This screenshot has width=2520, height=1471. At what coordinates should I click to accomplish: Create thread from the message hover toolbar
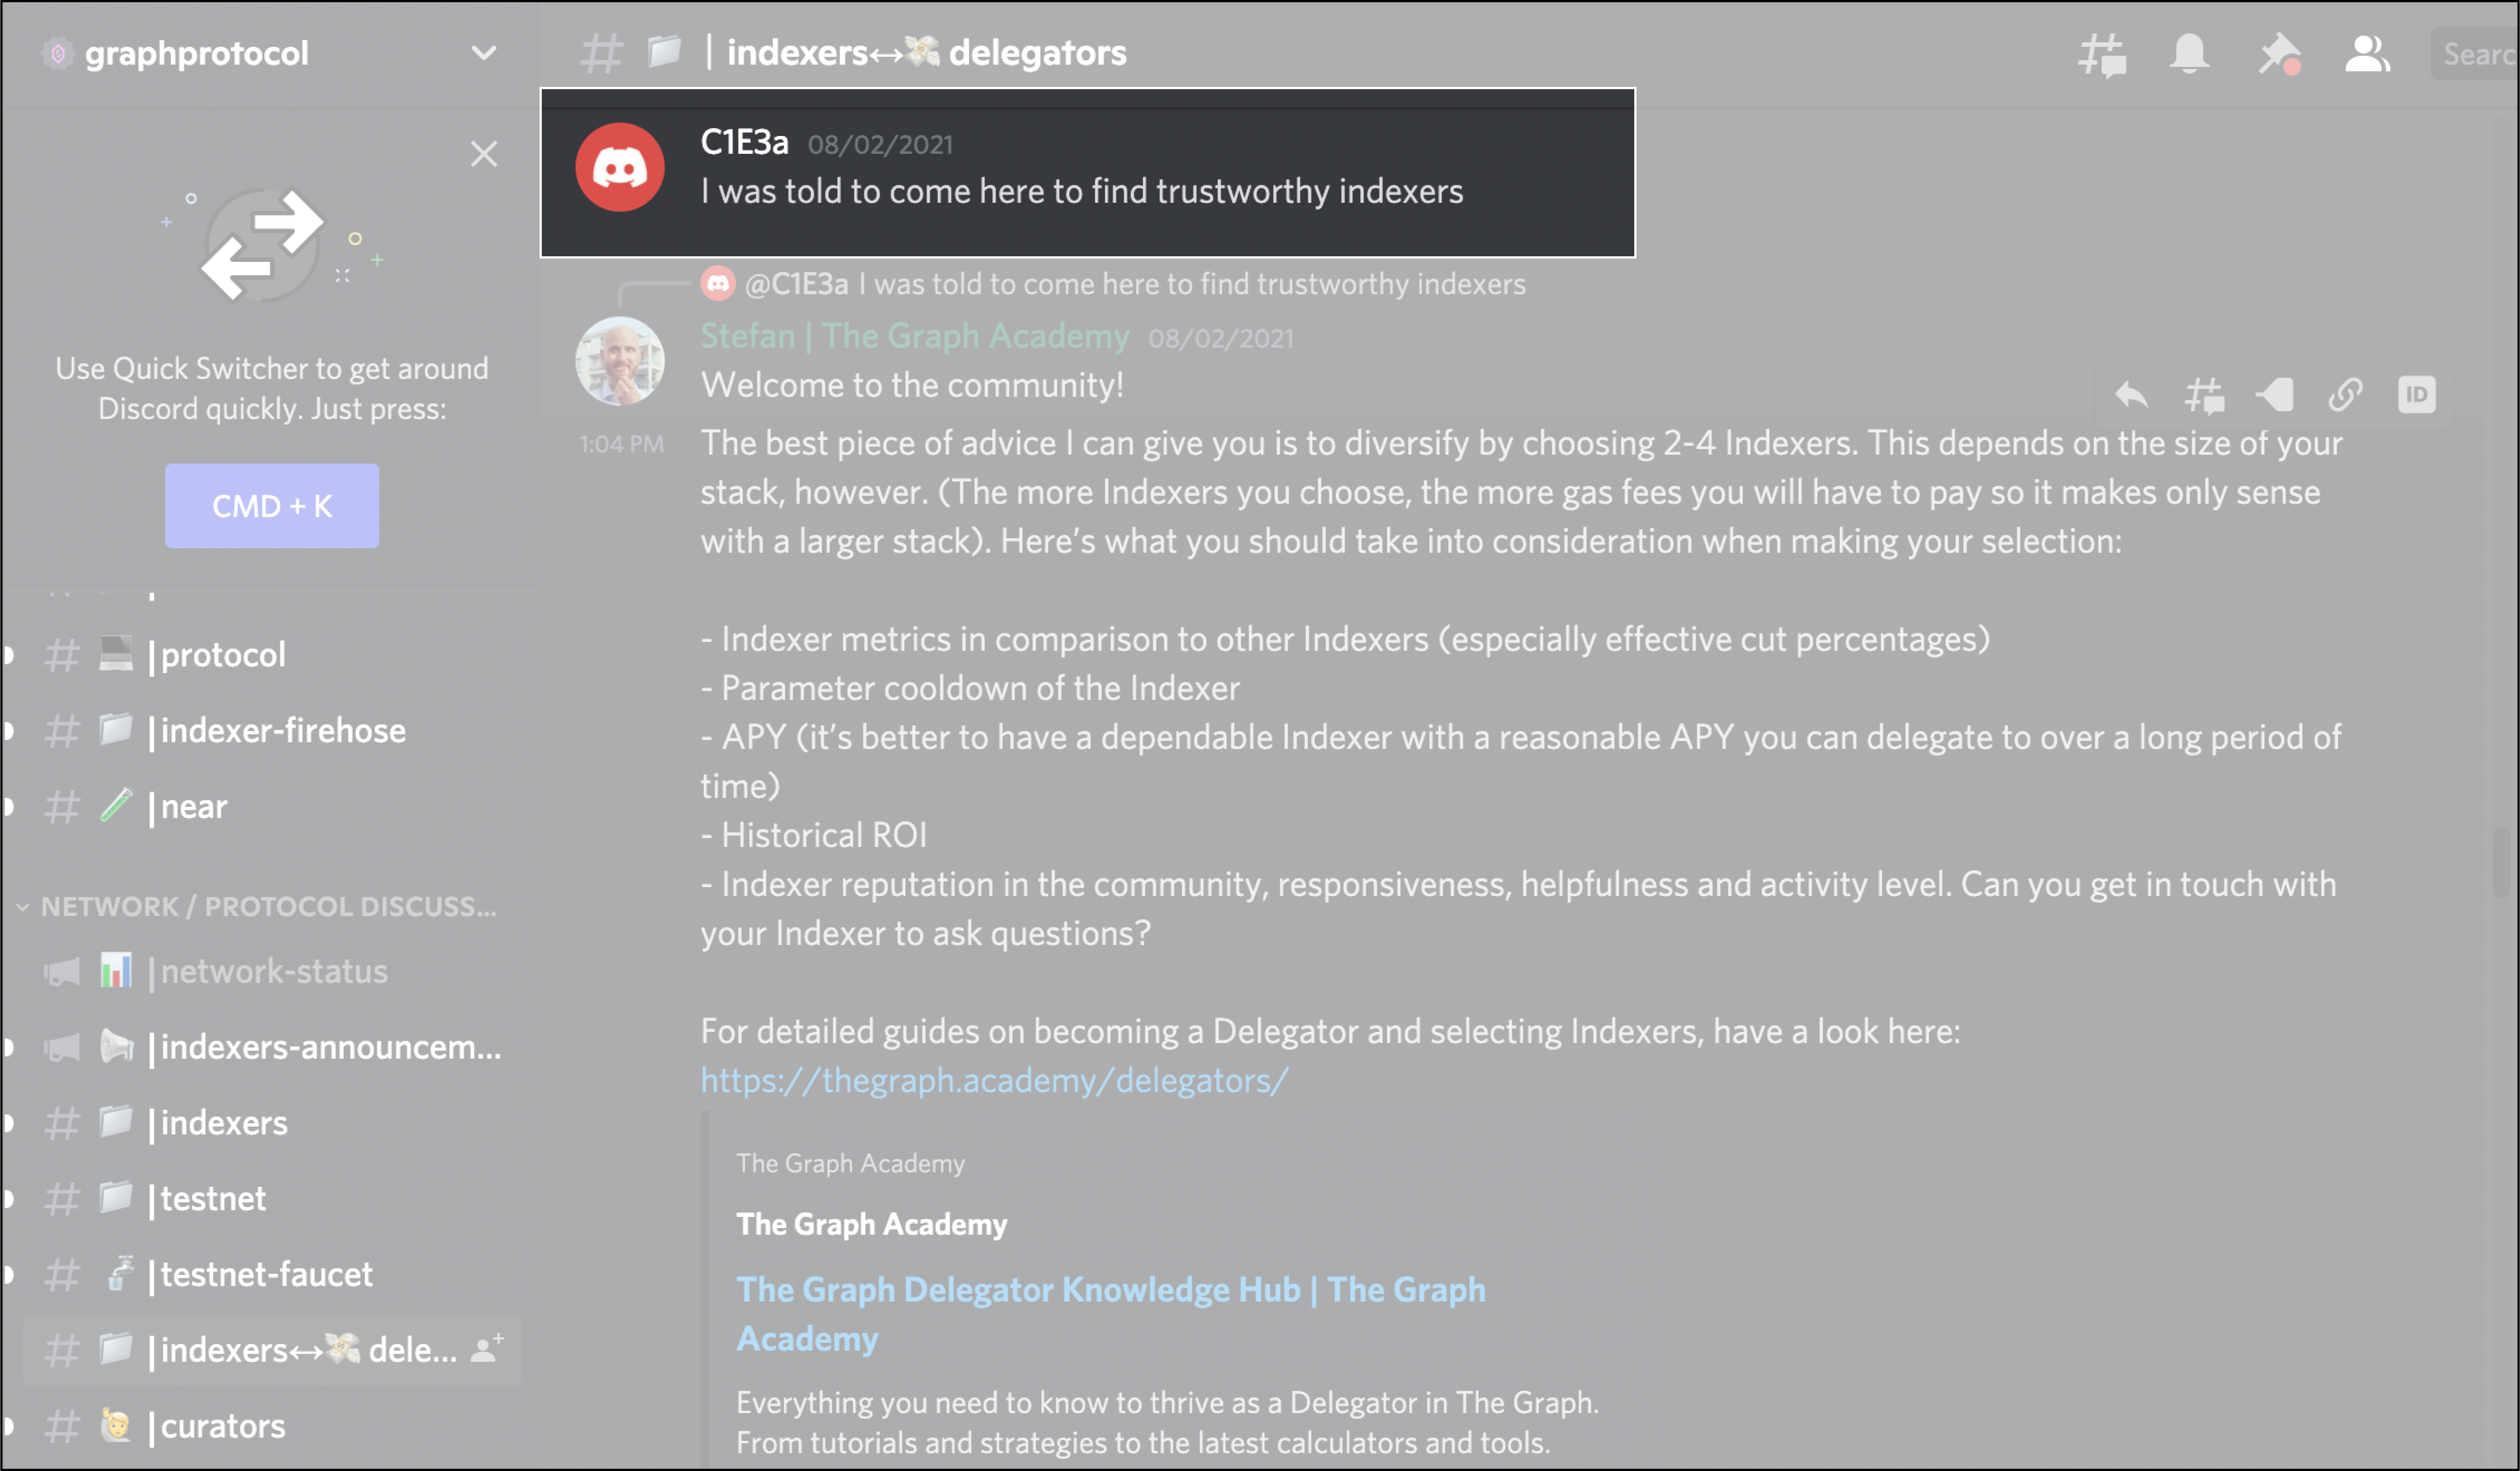click(2204, 396)
